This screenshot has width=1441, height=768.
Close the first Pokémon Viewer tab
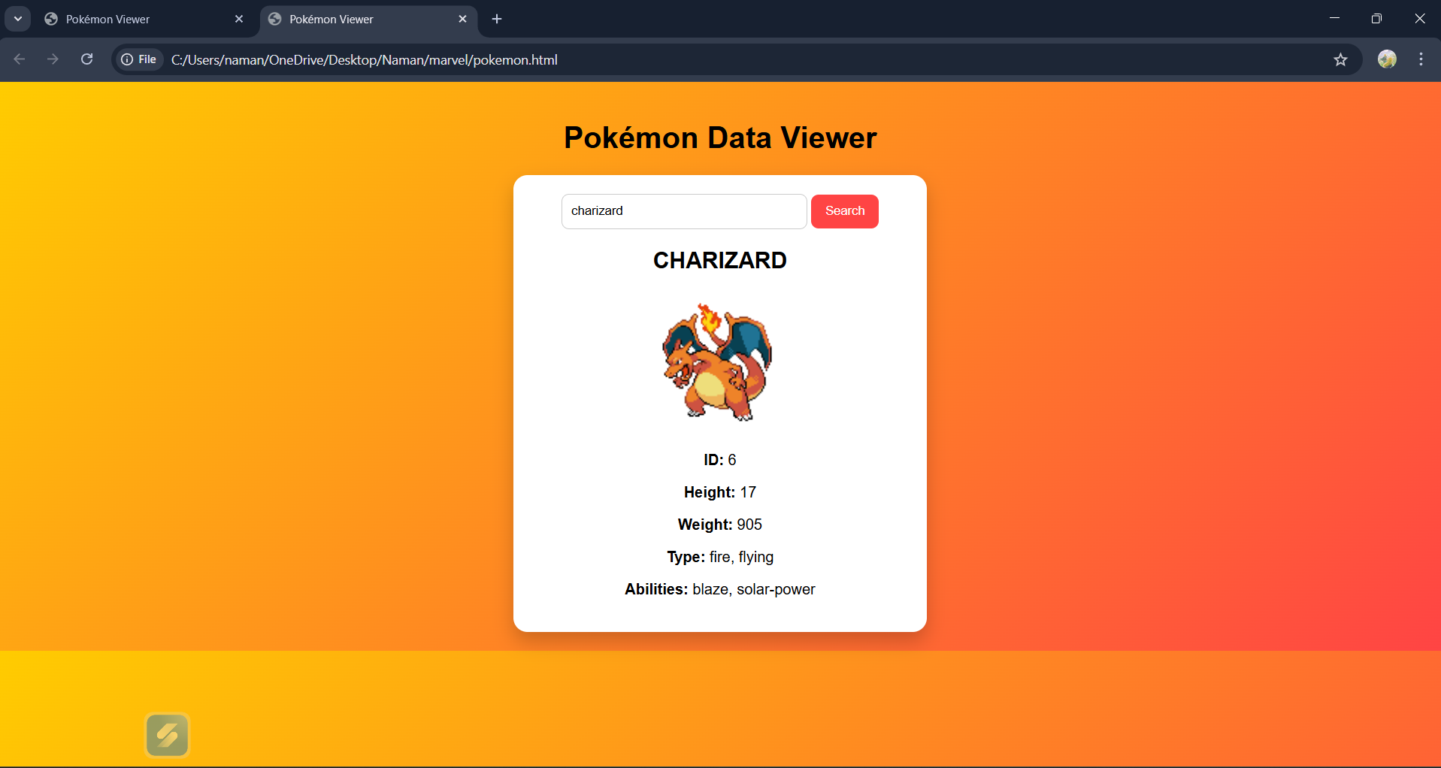coord(239,20)
